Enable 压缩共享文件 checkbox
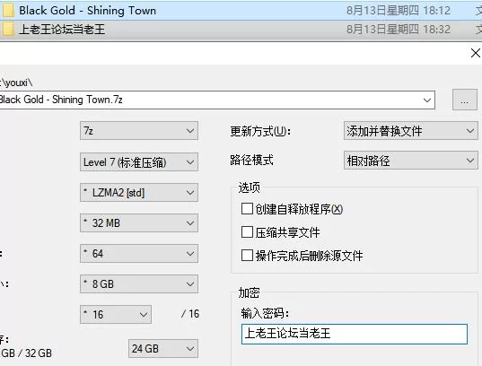Image resolution: width=482 pixels, height=366 pixels. click(247, 232)
